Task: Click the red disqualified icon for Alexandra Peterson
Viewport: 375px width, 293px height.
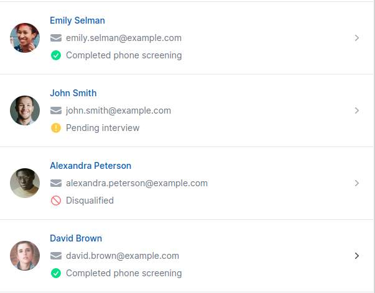Action: point(56,201)
